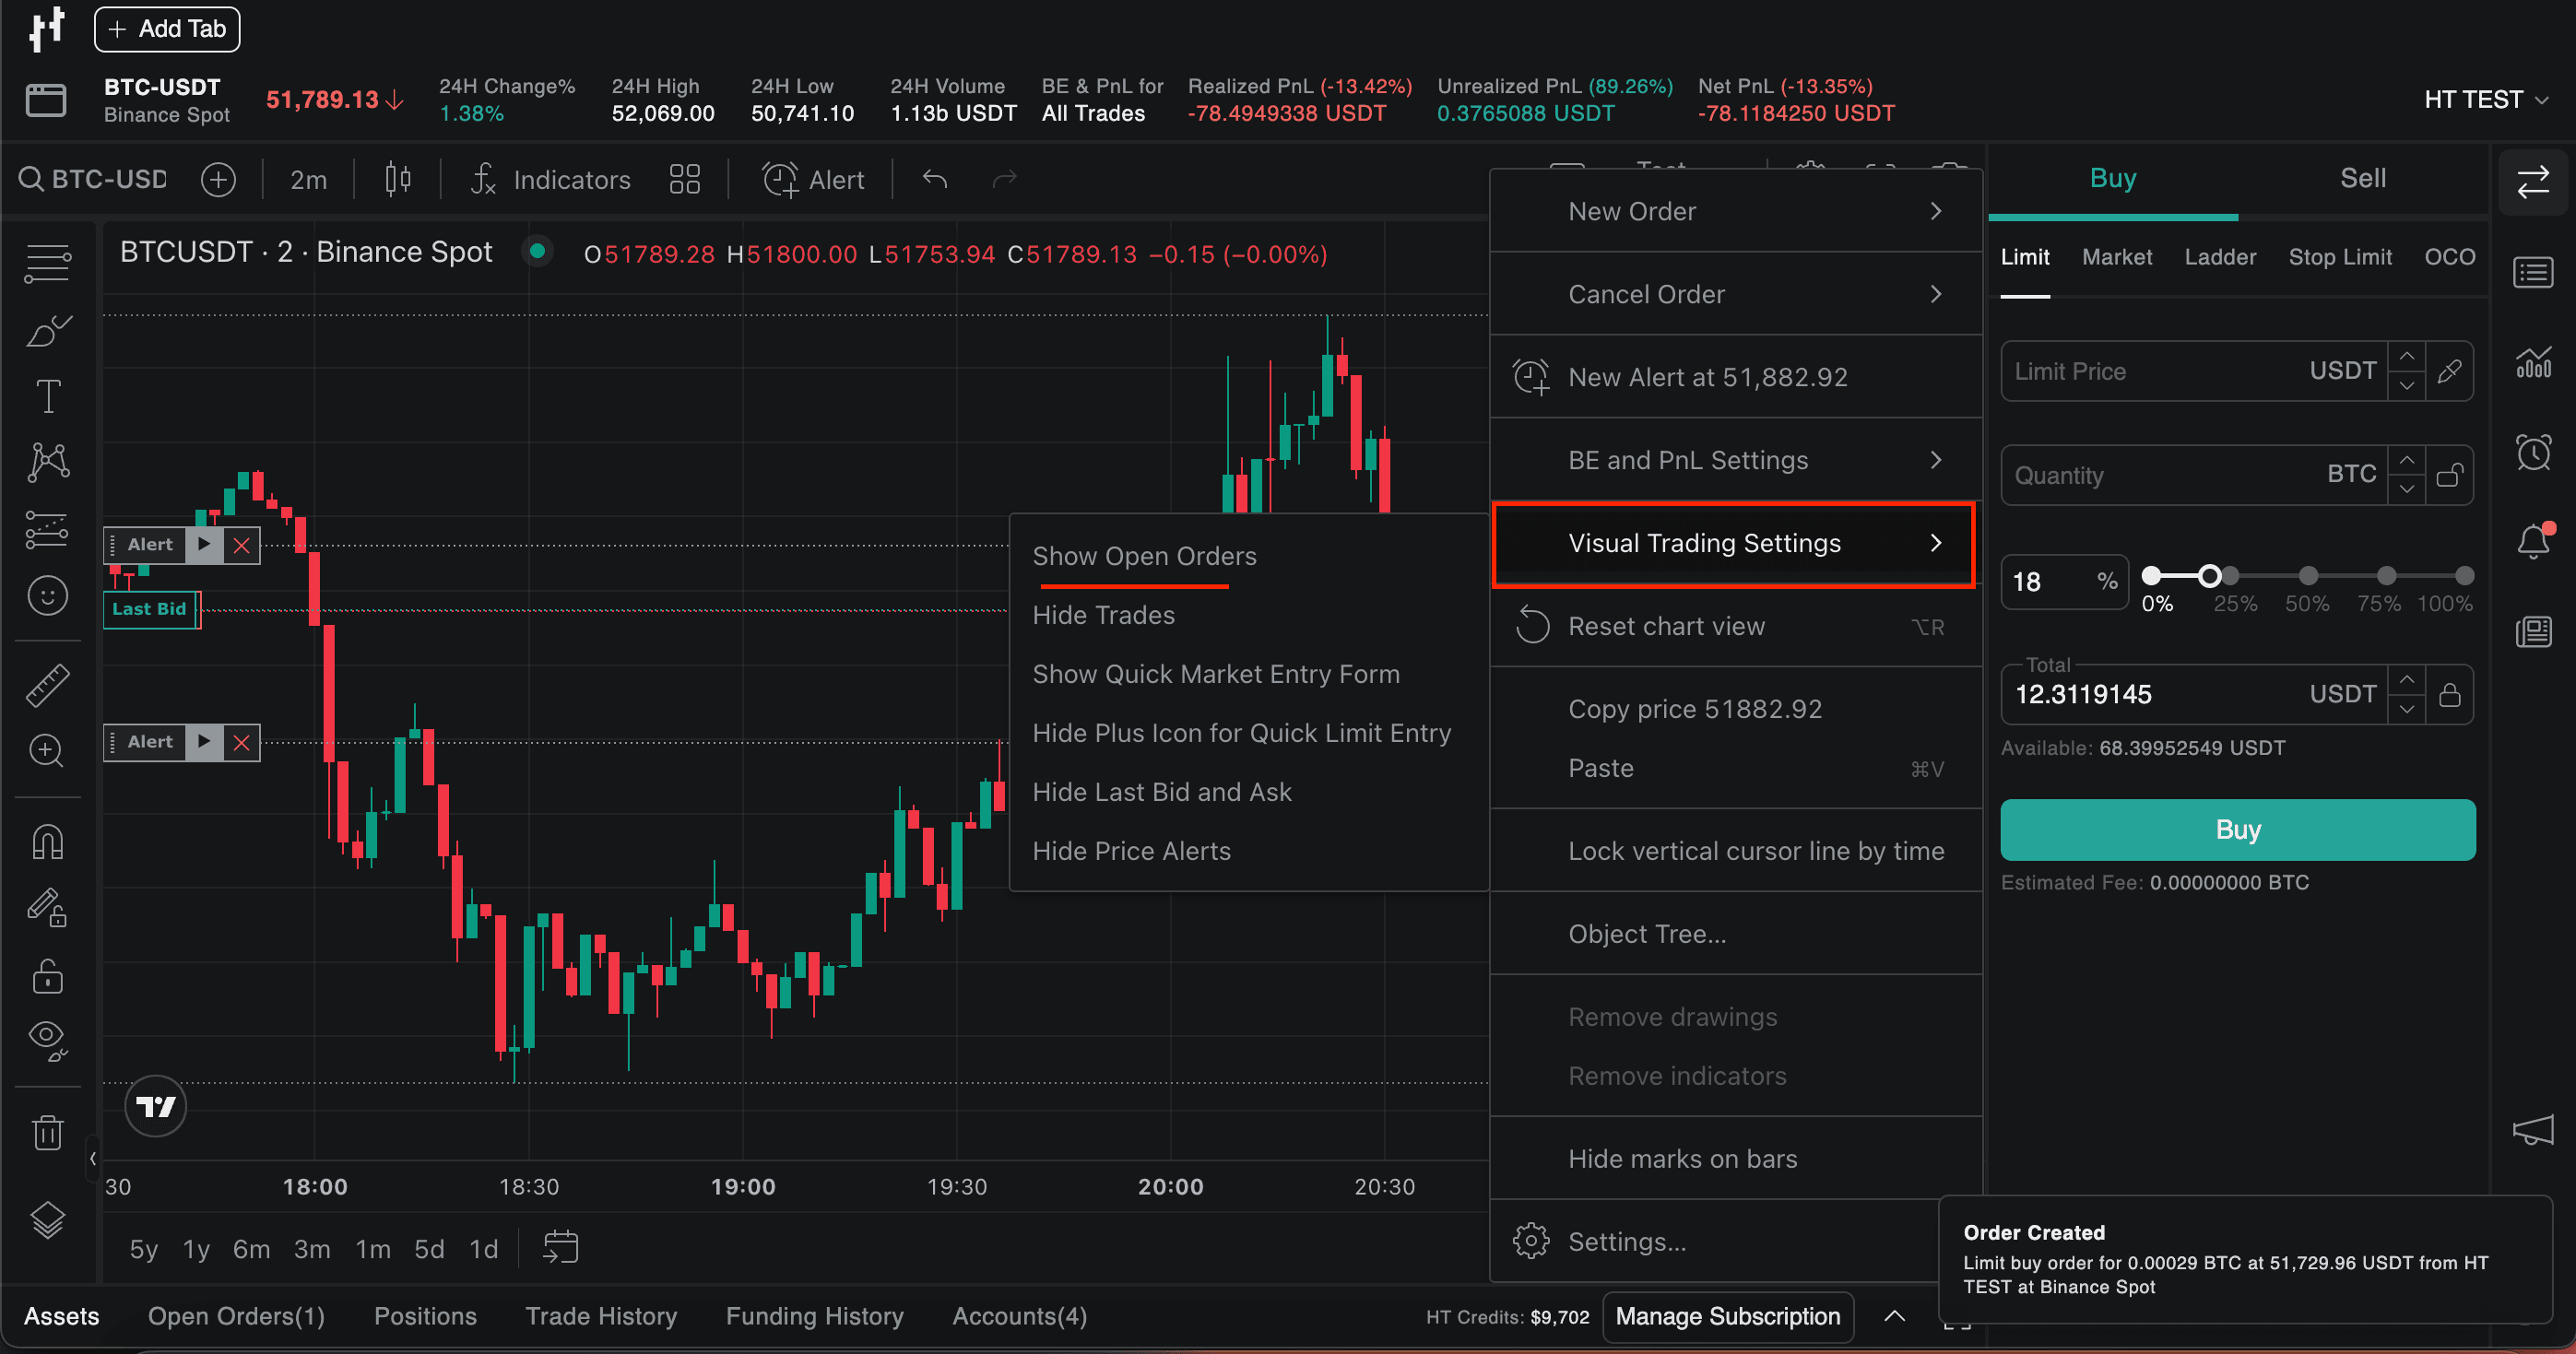Expand BE and PnL Settings submenu

[x=1736, y=460]
